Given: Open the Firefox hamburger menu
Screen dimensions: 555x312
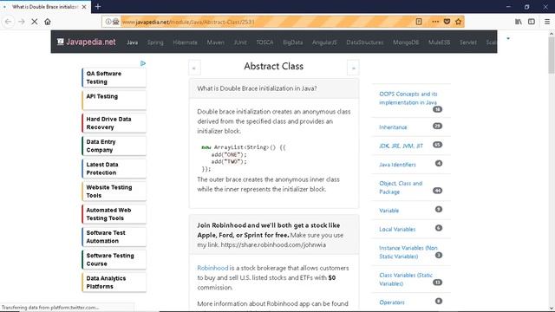Looking at the screenshot, I should pos(547,22).
